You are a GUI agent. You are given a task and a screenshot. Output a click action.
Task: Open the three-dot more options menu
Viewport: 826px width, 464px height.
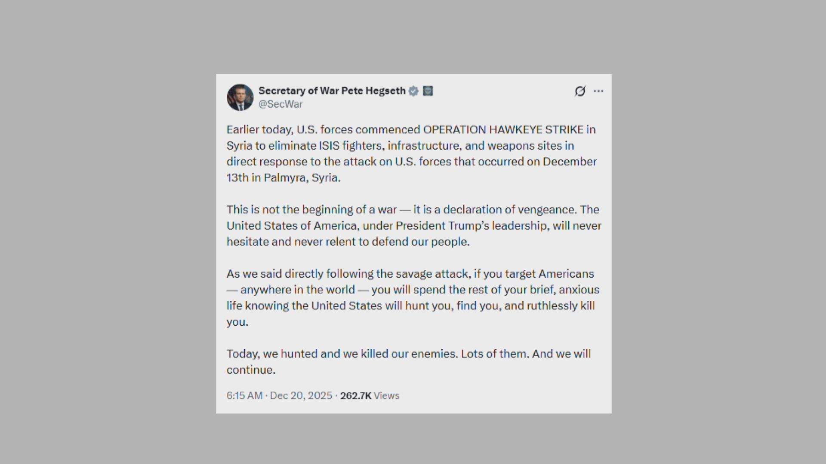(598, 91)
